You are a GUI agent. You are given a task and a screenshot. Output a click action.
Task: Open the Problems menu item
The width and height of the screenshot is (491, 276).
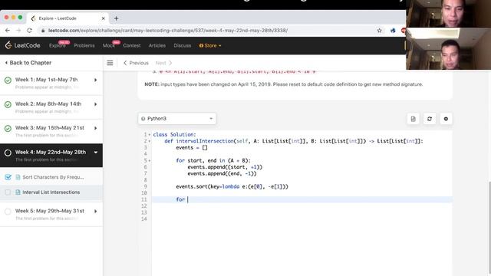coord(84,46)
